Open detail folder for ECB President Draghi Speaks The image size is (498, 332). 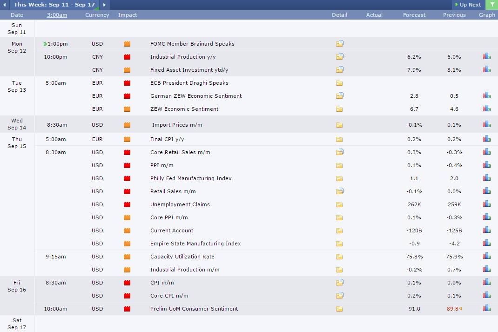(x=339, y=83)
